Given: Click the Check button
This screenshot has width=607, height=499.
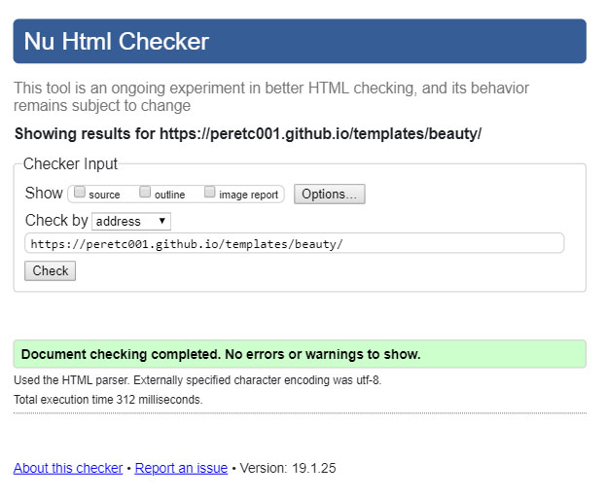Looking at the screenshot, I should (50, 270).
